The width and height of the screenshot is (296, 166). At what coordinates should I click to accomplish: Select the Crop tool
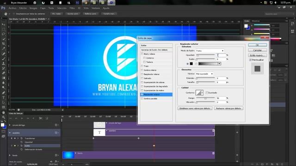[3, 44]
